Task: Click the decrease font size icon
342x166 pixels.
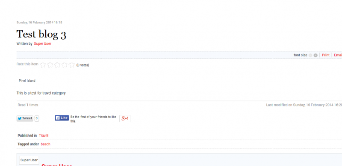Action: (x=310, y=55)
